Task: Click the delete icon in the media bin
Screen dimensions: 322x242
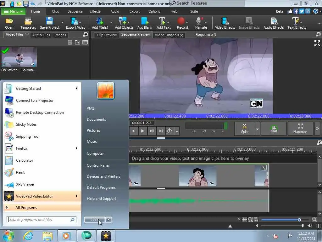Action: pos(70,43)
